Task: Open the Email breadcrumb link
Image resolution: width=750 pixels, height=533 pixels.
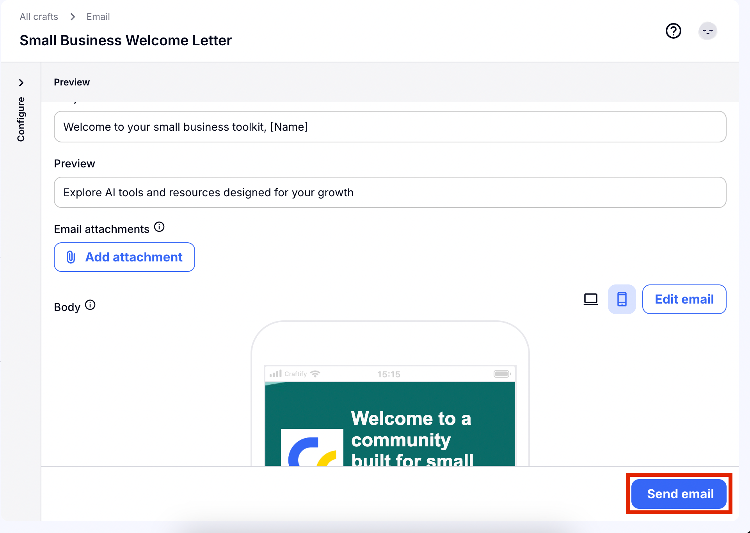Action: pyautogui.click(x=98, y=17)
